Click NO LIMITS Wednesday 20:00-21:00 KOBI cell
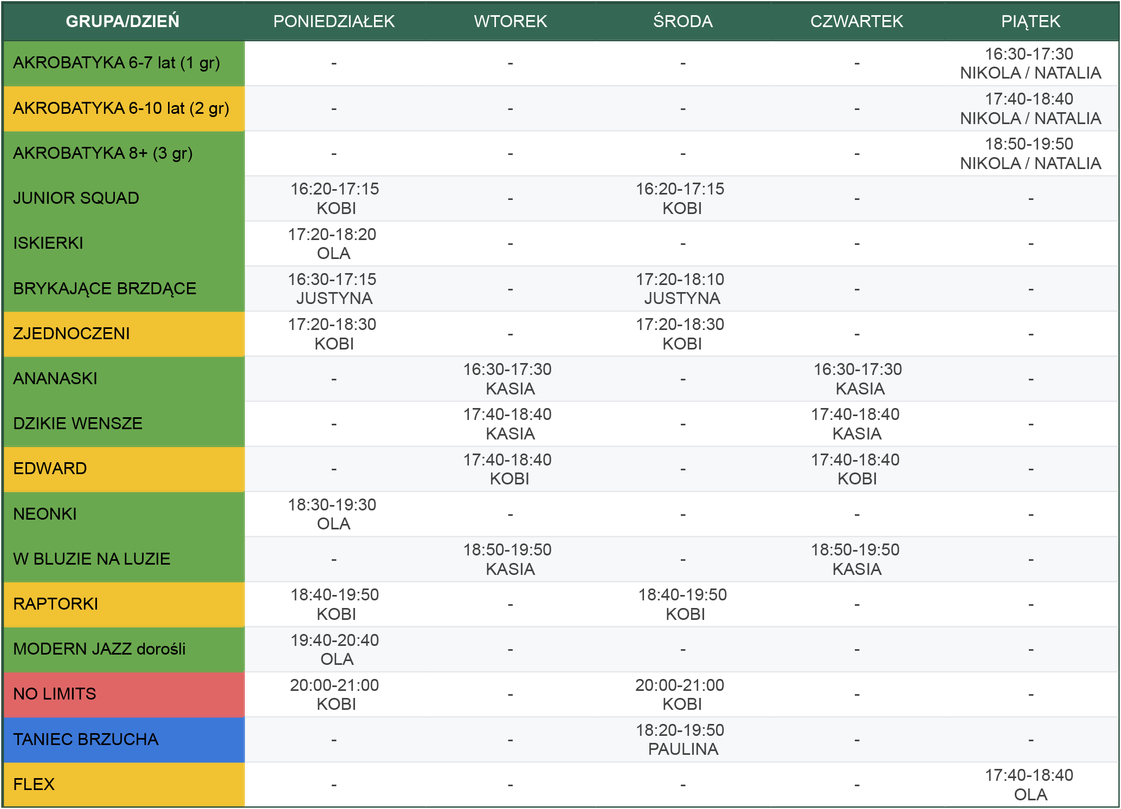The width and height of the screenshot is (1121, 809). point(682,694)
